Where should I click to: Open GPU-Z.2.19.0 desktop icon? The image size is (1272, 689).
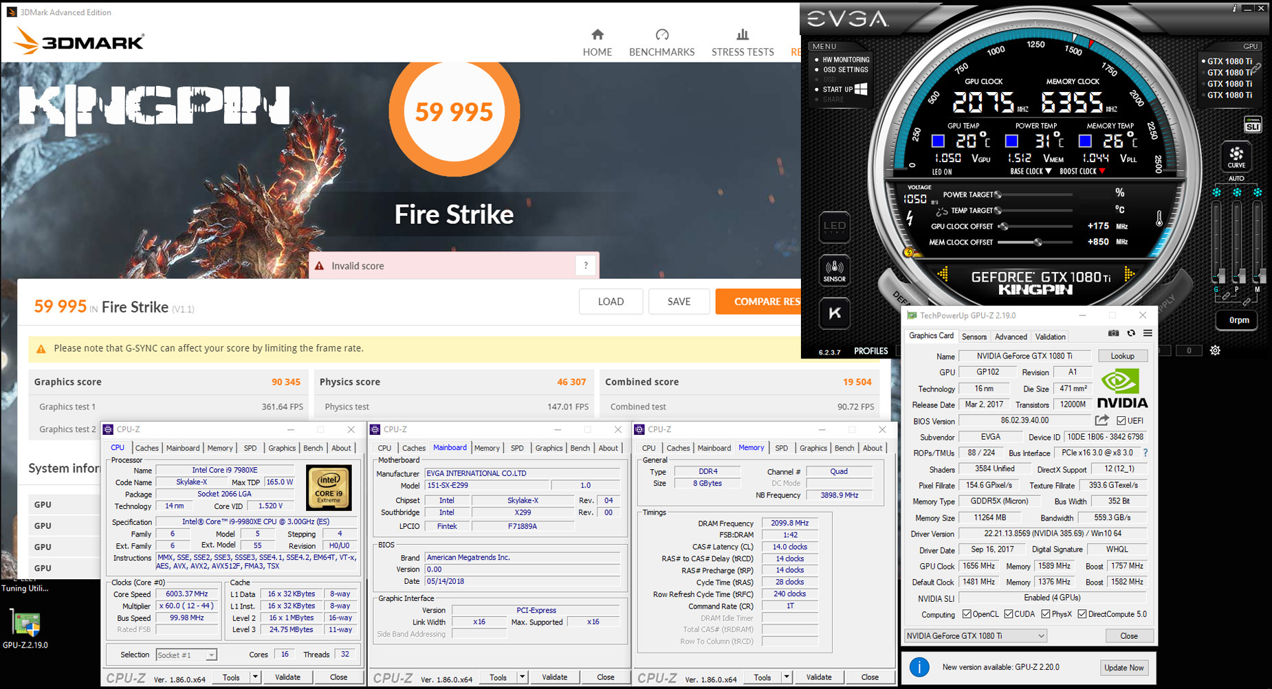pos(25,630)
